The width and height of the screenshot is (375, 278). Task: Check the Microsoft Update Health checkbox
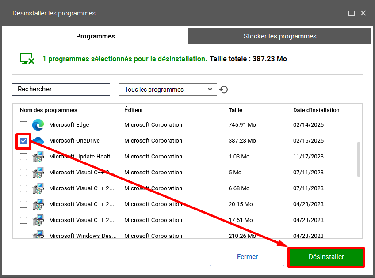(23, 157)
